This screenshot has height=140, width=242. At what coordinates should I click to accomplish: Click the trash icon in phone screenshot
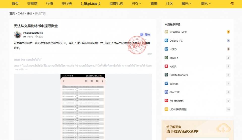pyautogui.click(x=92, y=81)
